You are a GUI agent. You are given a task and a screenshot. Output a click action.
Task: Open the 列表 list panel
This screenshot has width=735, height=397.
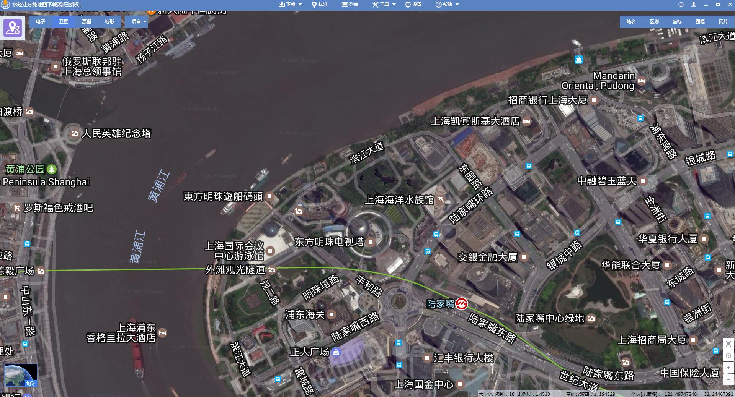[x=350, y=5]
